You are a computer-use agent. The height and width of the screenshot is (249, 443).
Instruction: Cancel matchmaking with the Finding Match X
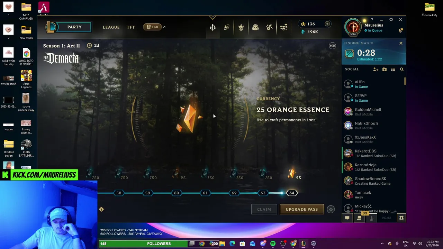click(401, 43)
